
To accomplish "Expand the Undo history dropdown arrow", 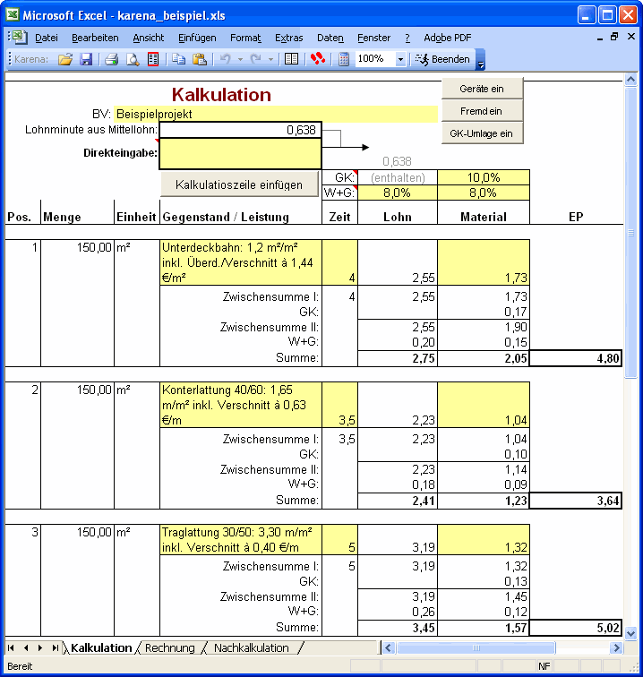I will (240, 59).
